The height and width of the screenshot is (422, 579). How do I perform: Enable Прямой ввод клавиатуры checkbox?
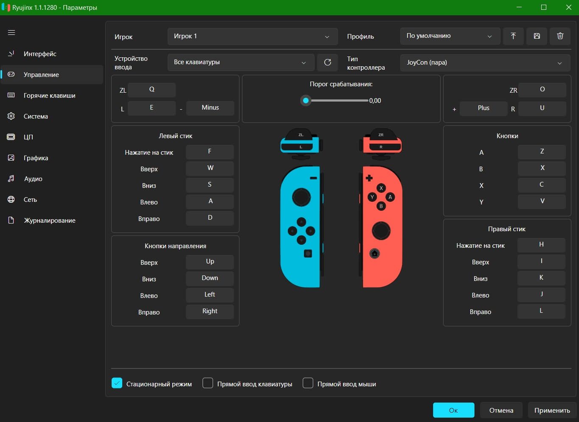coord(208,383)
